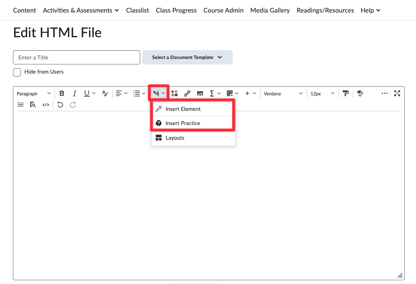This screenshot has height=284, width=416.
Task: Insert a quicklink with the link icon
Action: pos(187,94)
